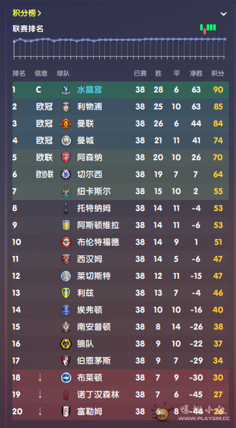Click the Crystal Palace club crest
The height and width of the screenshot is (428, 236).
point(66,90)
